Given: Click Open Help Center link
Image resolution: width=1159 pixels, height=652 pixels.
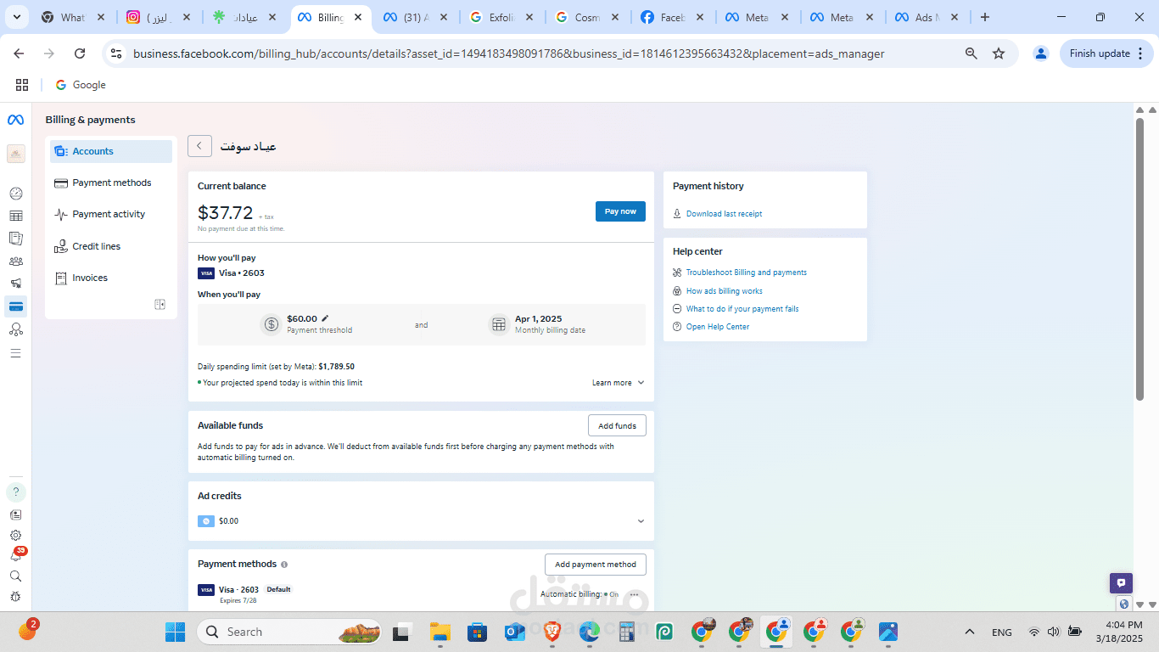Looking at the screenshot, I should (x=718, y=327).
